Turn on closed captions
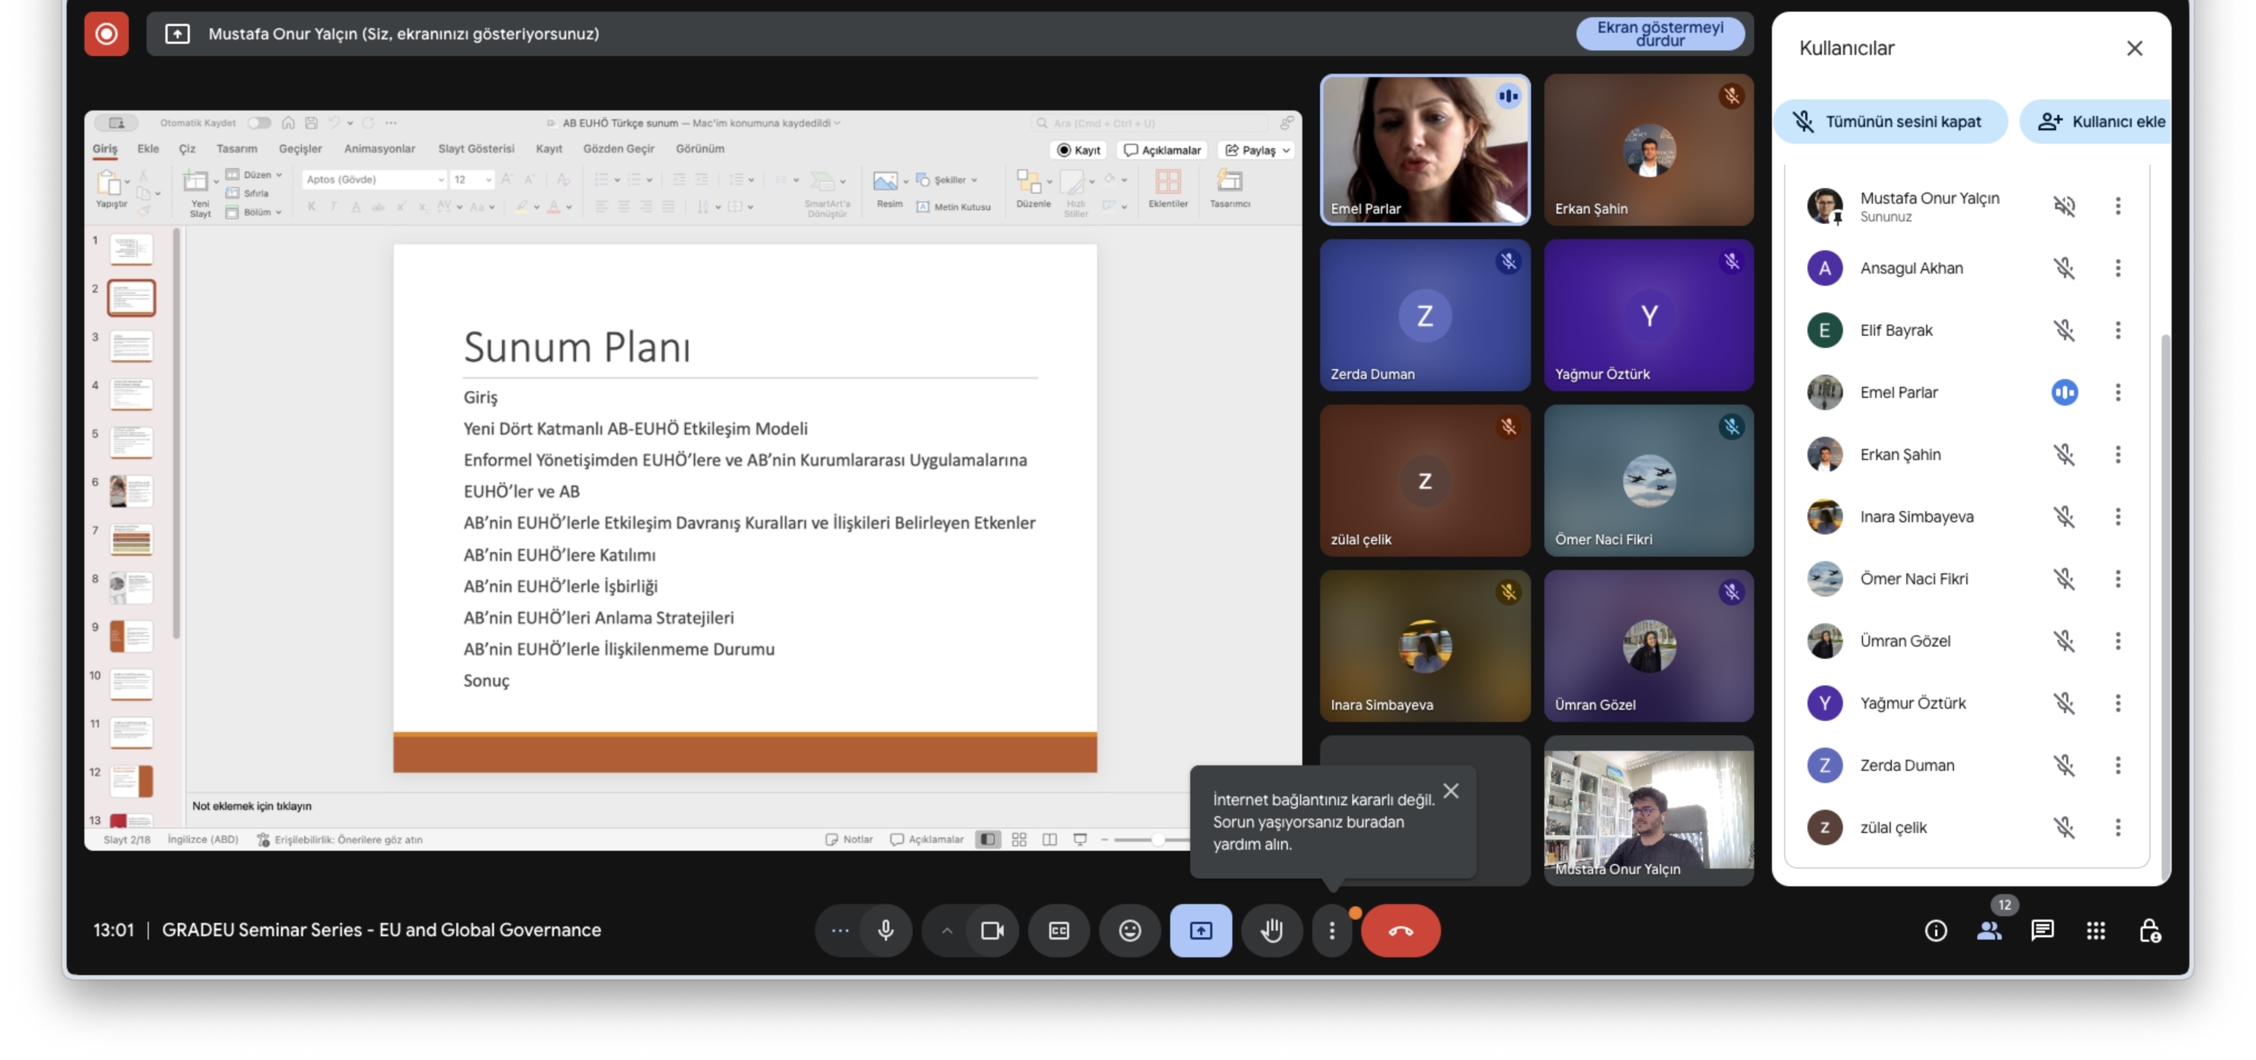 pyautogui.click(x=1059, y=930)
